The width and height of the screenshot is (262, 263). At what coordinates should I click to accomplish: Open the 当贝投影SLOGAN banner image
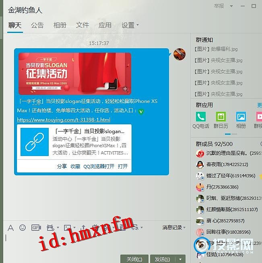click(75, 74)
